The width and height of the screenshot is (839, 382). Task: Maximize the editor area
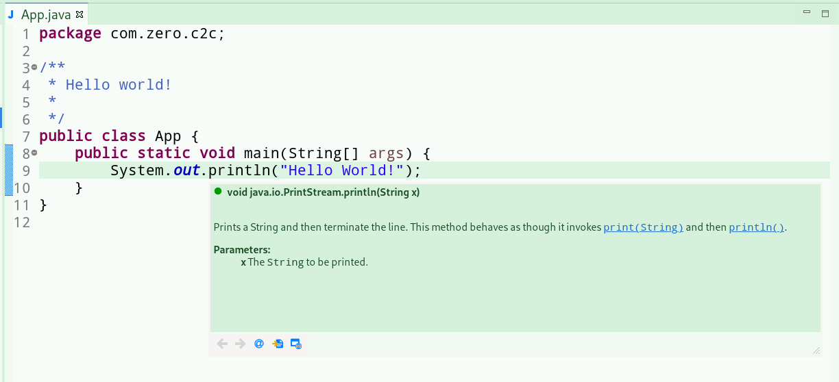[825, 13]
